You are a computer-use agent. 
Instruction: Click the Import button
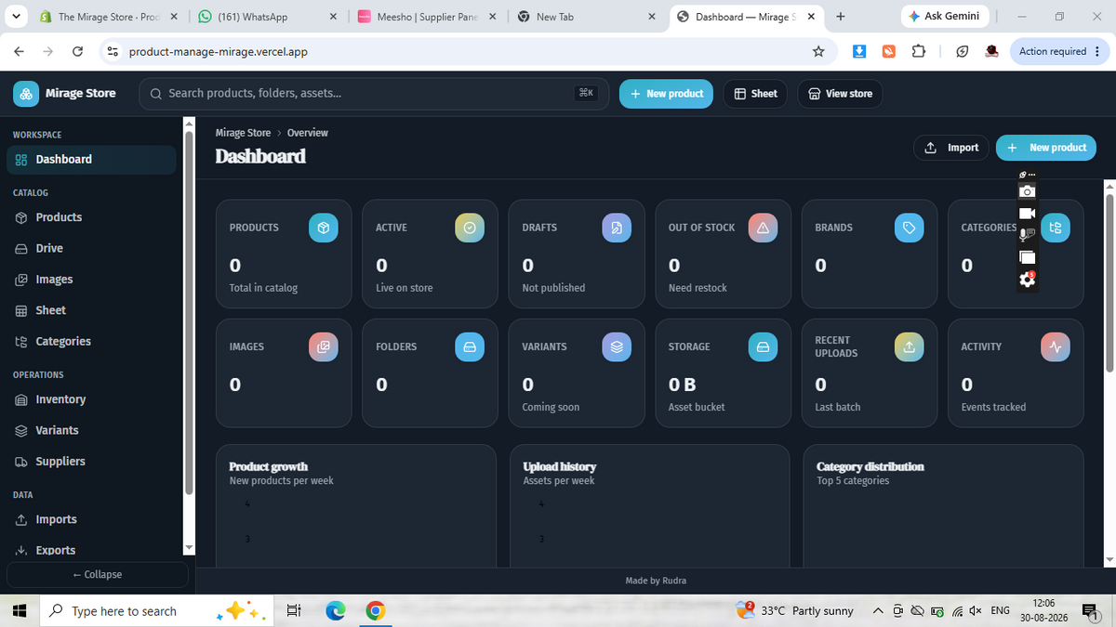(951, 148)
